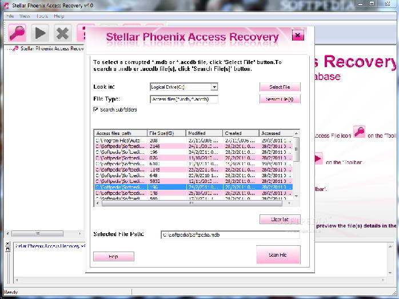Click the pink key Select Access File toolbar icon
399x299 pixels.
click(17, 33)
